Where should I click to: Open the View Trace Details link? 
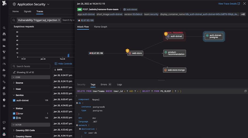[x=229, y=4]
